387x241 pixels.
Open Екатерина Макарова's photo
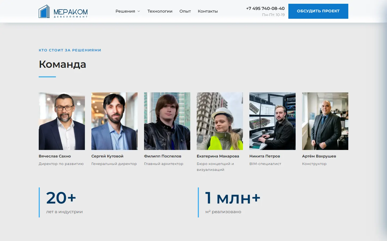(220, 121)
